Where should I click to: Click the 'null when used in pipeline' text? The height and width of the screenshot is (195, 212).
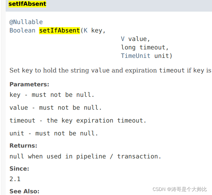pos(58,156)
